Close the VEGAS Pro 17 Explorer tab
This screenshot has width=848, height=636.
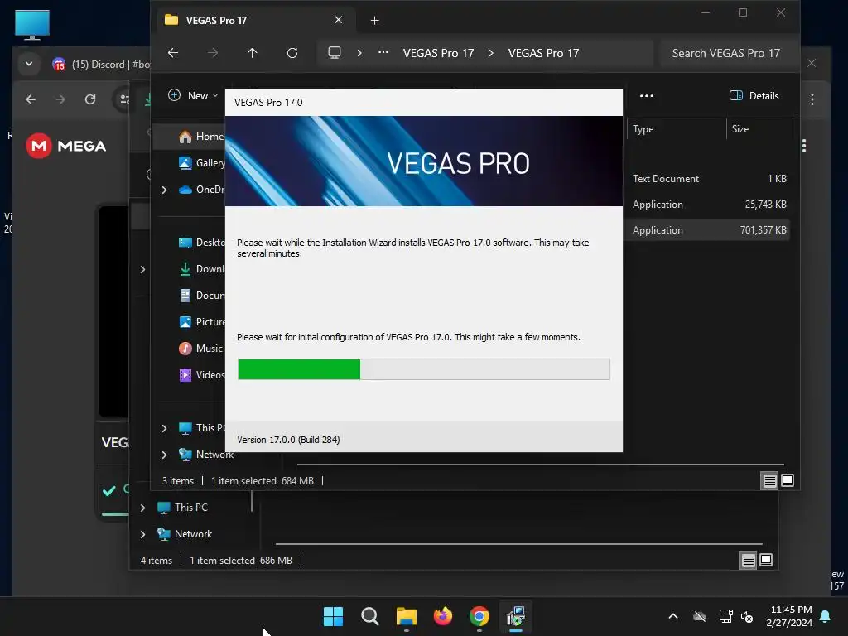tap(338, 20)
